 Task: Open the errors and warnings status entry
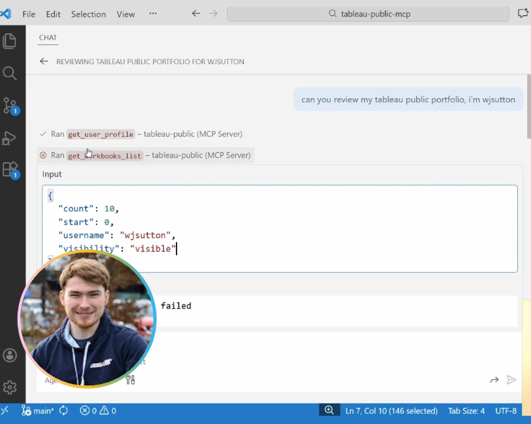click(x=98, y=411)
